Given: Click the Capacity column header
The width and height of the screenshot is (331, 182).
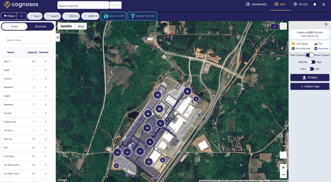Looking at the screenshot, I should pyautogui.click(x=32, y=52).
